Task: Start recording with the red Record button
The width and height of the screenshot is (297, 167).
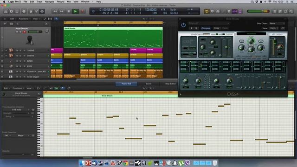Action: pos(82,11)
